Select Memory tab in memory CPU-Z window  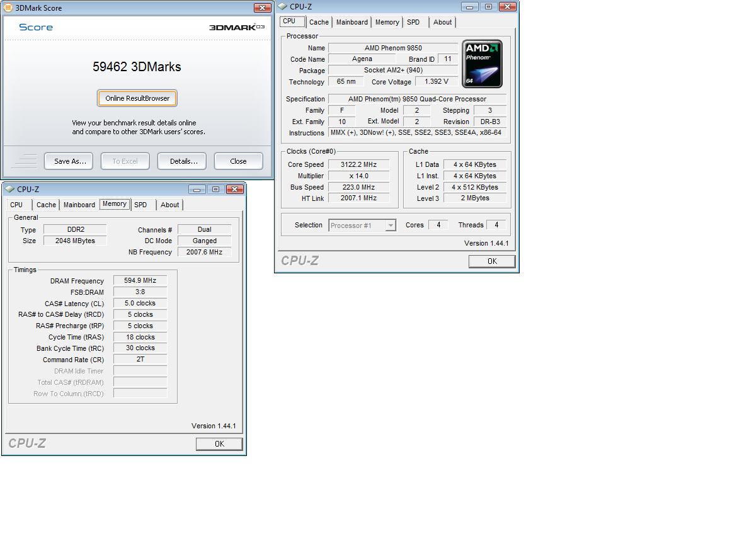114,203
